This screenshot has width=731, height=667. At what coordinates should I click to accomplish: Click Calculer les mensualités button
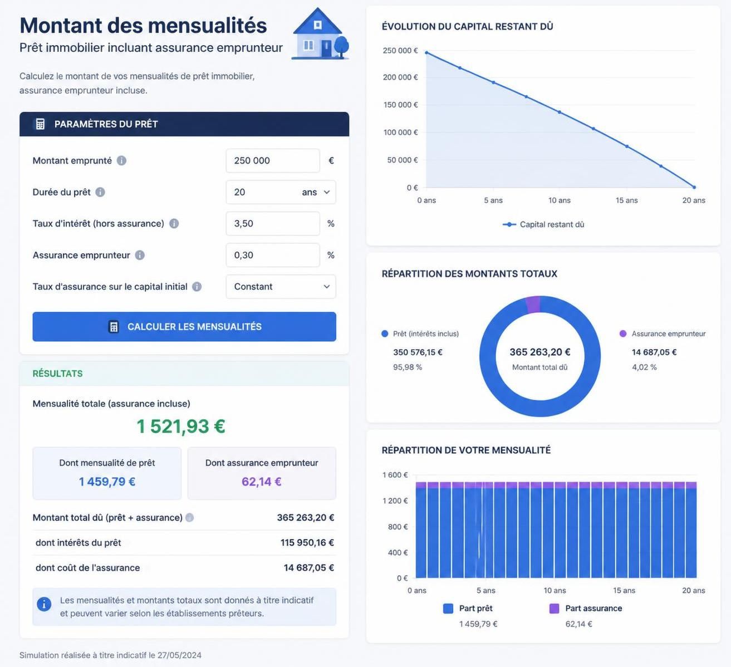point(184,327)
